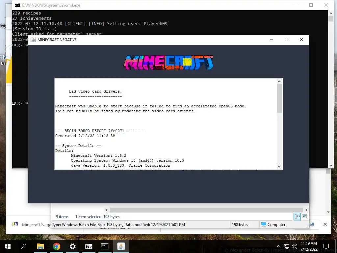Open File Explorer from the taskbar
Screen dimensions: 337x253
coord(40,246)
